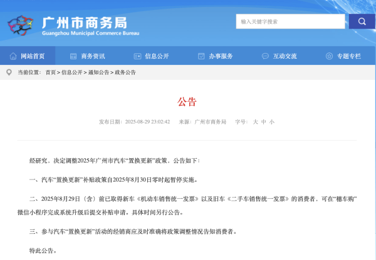Focus the 输入关键字搜索 search field

coord(290,21)
